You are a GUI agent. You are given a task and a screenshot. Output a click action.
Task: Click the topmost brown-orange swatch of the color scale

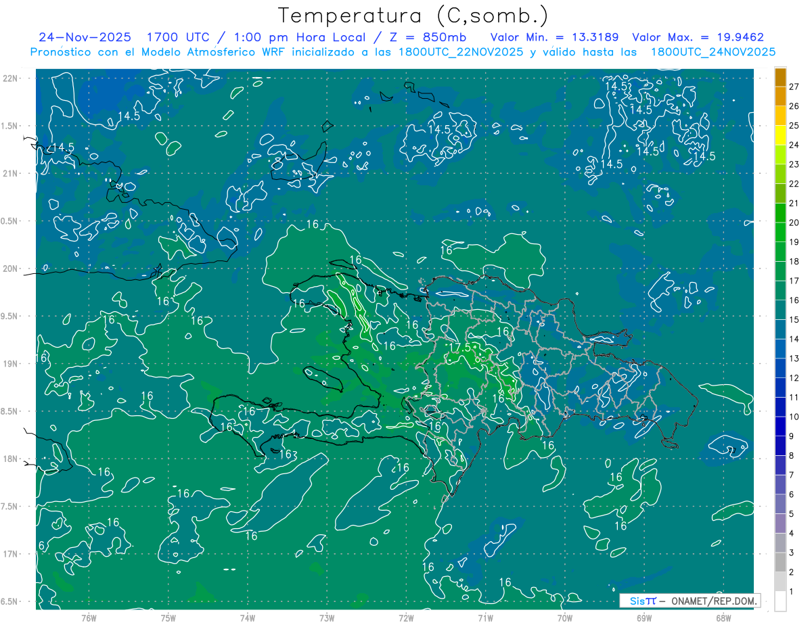[x=780, y=77]
